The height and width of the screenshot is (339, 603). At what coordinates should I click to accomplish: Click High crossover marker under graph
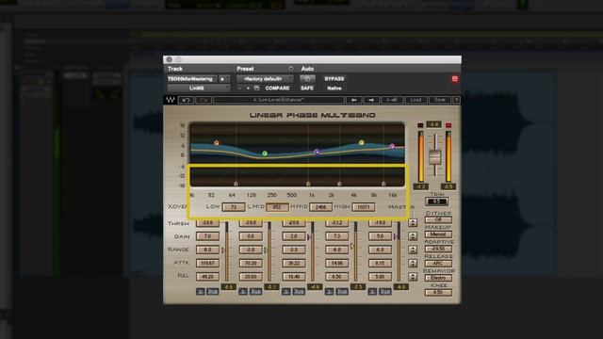[x=383, y=184]
